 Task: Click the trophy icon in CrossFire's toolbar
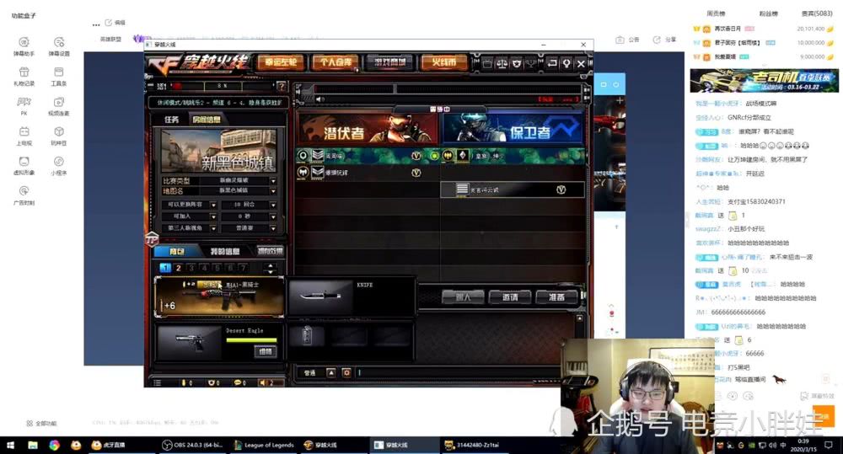click(x=530, y=63)
